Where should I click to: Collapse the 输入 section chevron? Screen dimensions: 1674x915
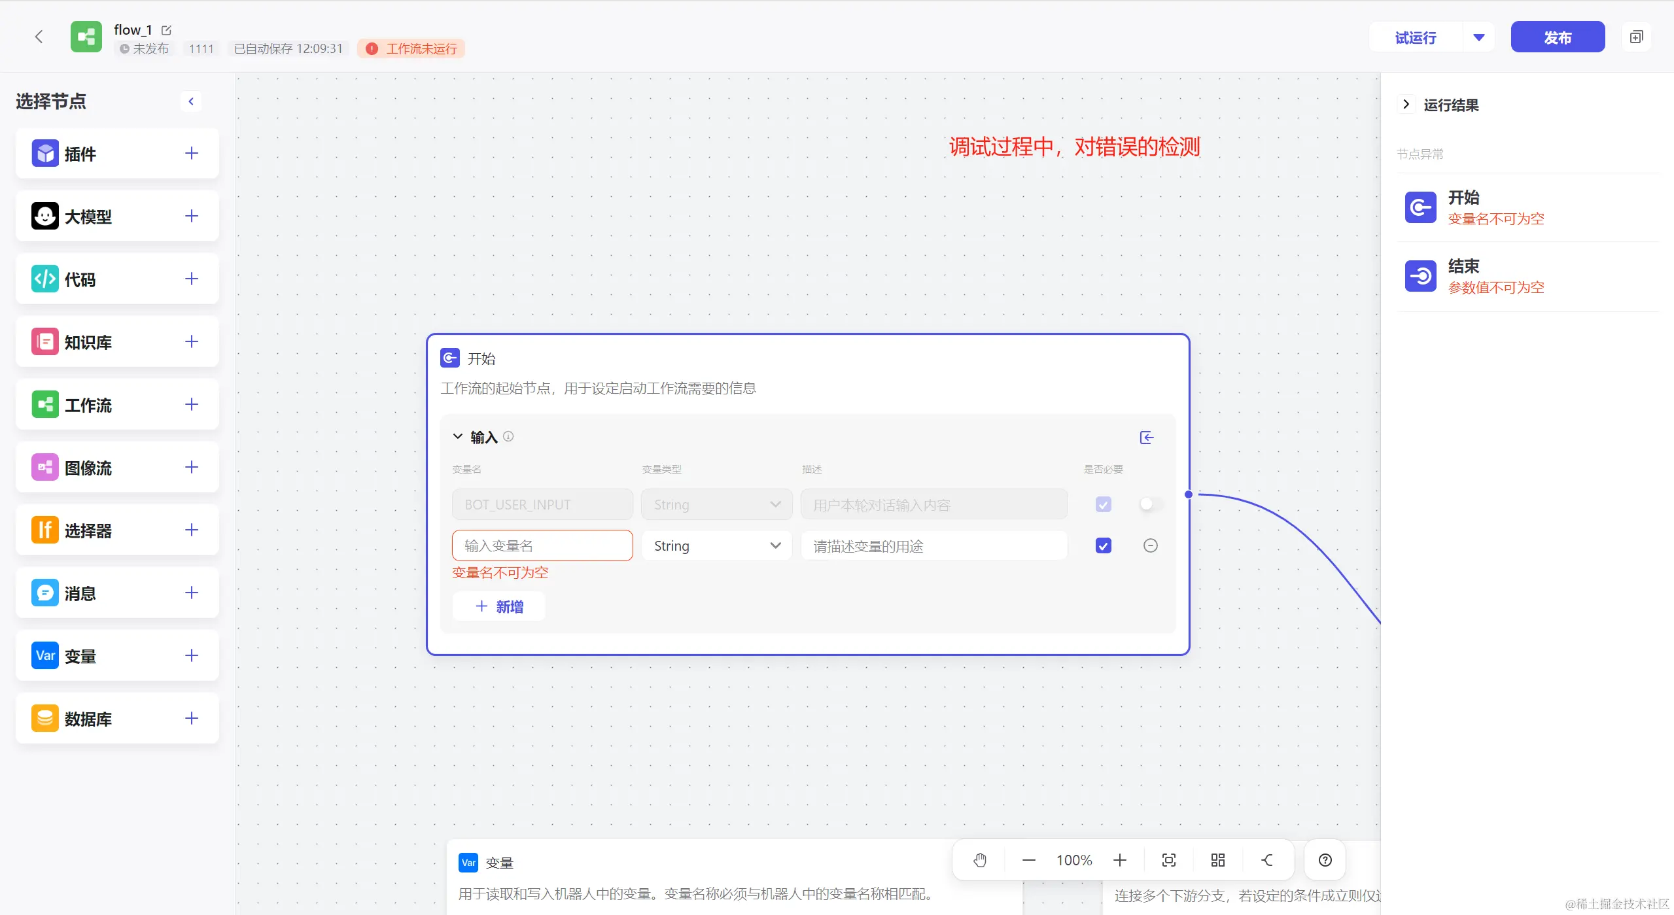(x=458, y=436)
